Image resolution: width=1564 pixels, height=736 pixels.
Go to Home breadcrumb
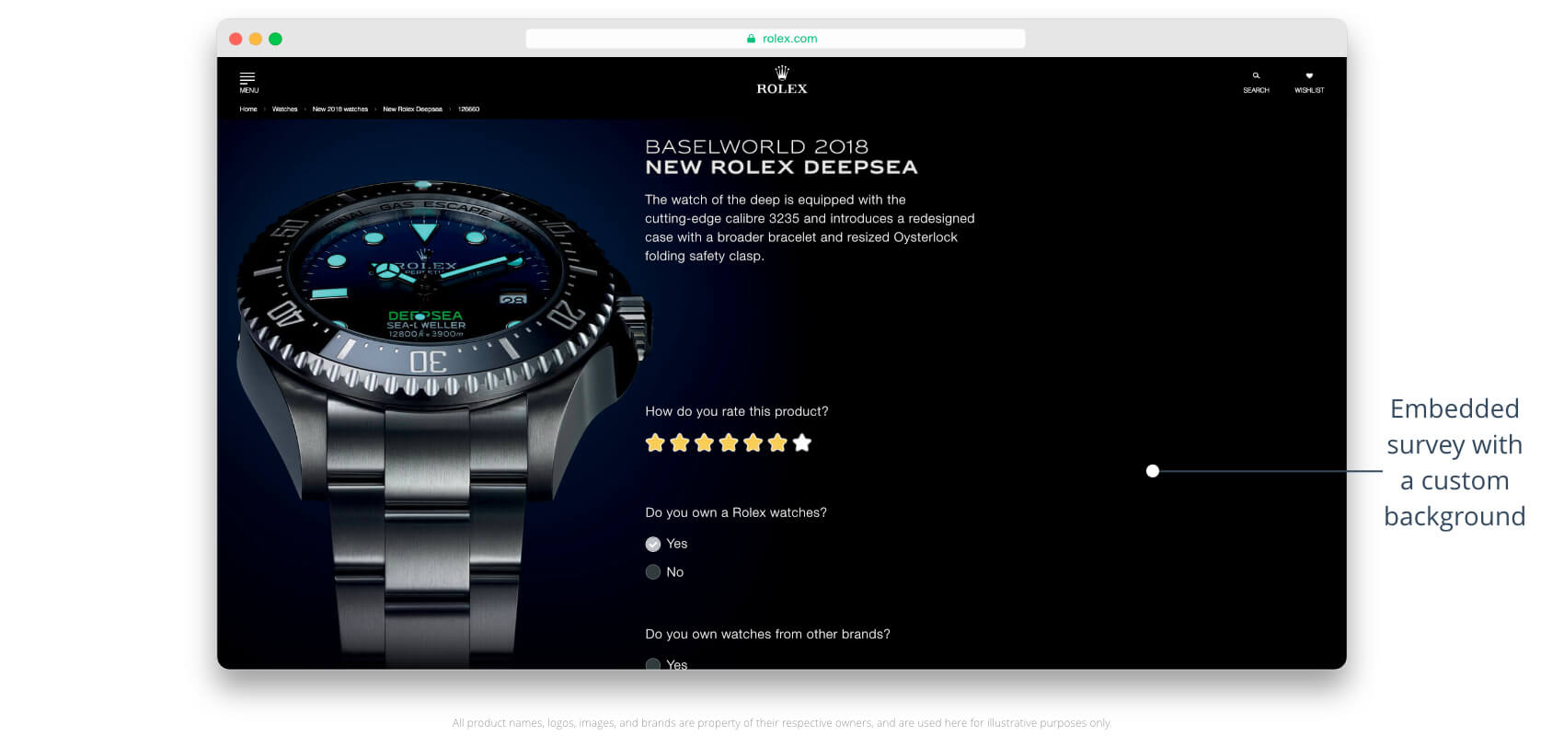248,109
